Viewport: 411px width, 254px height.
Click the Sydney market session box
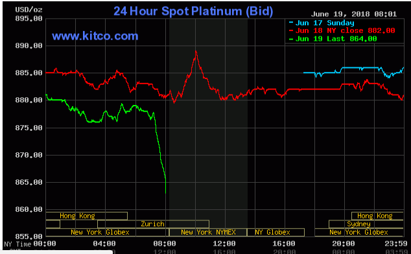point(366,224)
